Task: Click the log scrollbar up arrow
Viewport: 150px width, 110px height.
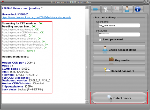Action: 87,8
